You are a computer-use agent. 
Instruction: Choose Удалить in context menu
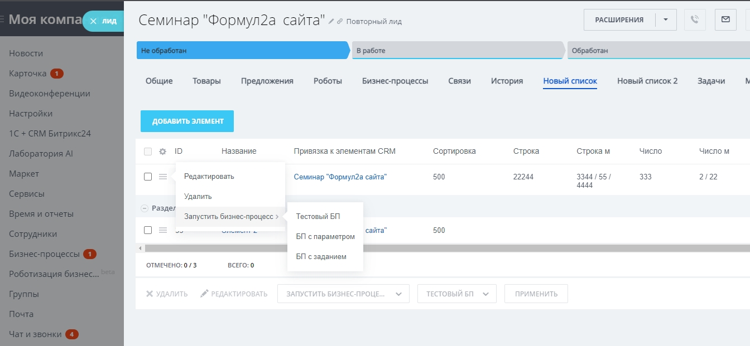[198, 197]
